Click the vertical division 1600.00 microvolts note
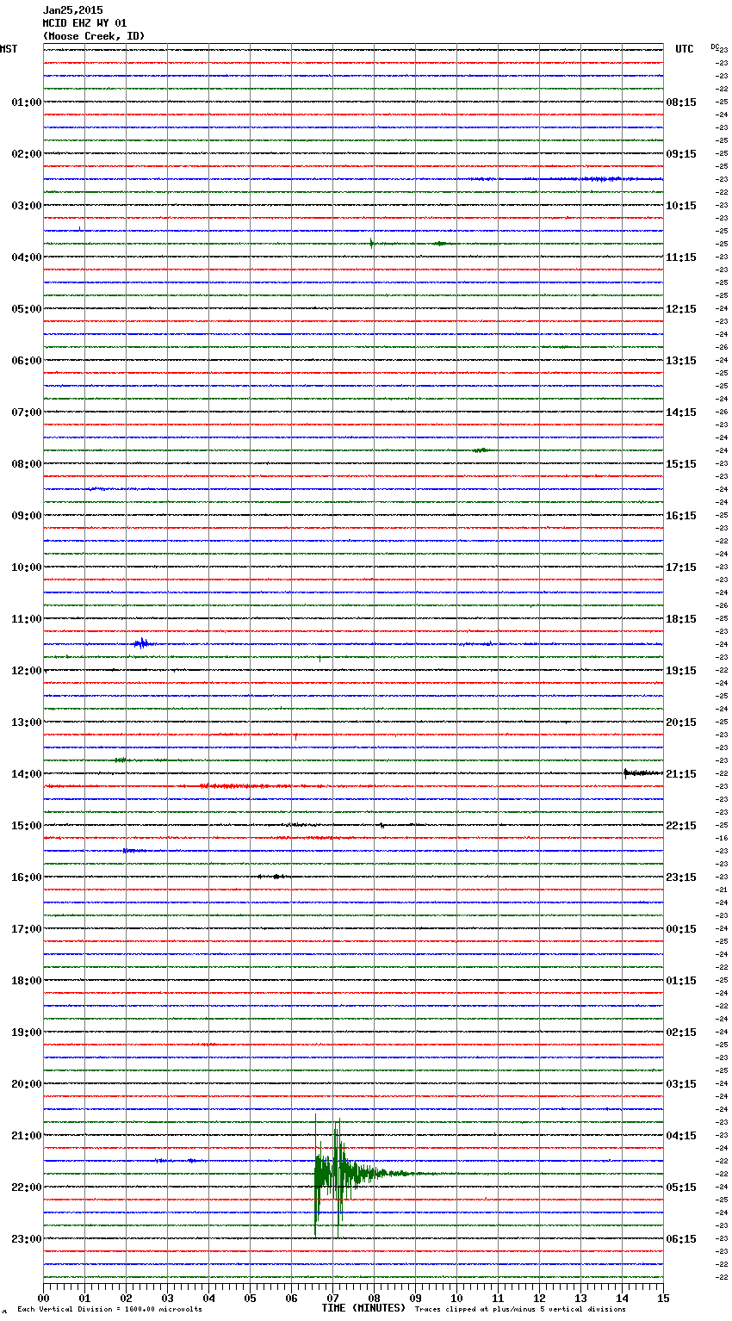Screen dimensions: 732x1321 click(x=109, y=1310)
